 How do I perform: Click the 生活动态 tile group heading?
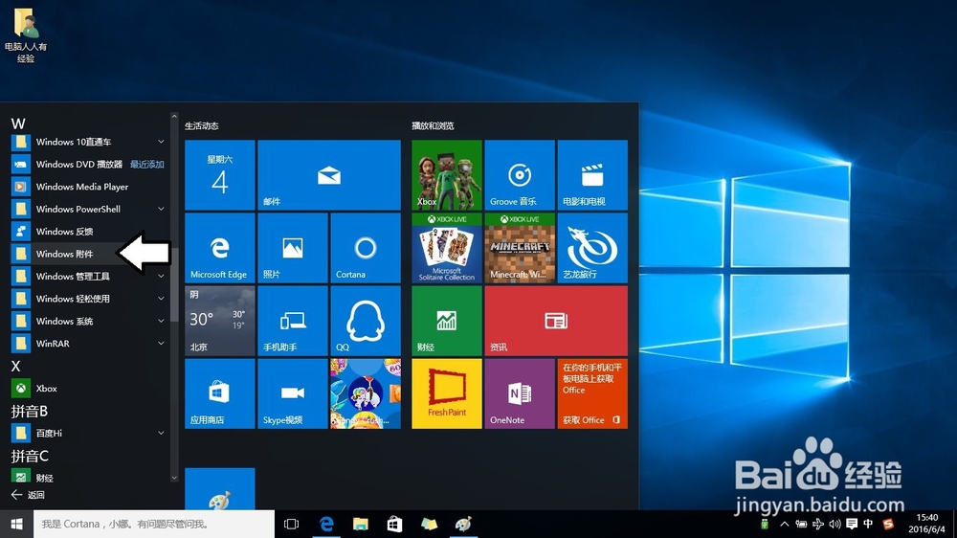(x=201, y=125)
